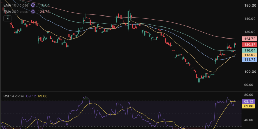
Task: Click the EMA 200 value 124.73 in legend
Action: (x=44, y=12)
